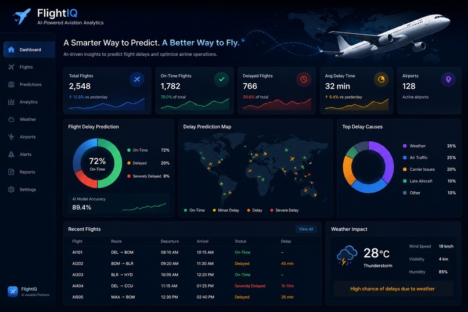Viewport: 468px width, 312px height.
Task: Click the Severely Delayed red legend dot
Action: (129, 176)
